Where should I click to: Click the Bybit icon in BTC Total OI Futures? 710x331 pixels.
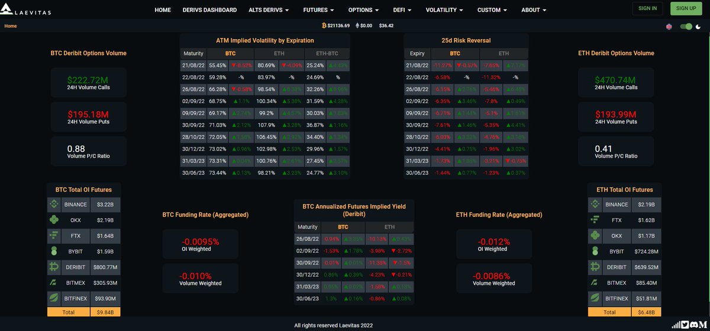click(x=54, y=251)
